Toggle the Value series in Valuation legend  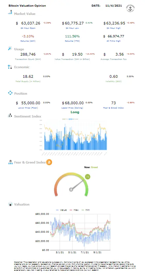[61, 210]
